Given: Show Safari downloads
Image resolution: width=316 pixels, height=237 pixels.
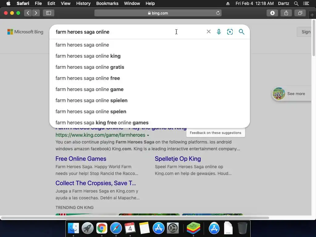Looking at the screenshot, I should click(272, 13).
